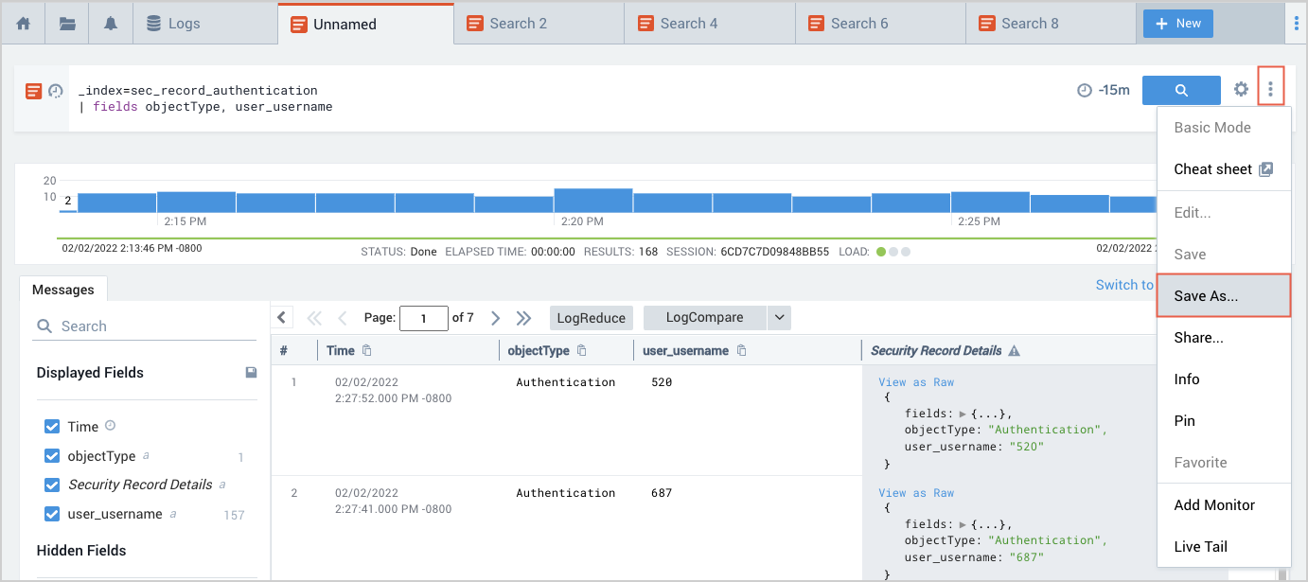Toggle the user_username field checkbox
Image resolution: width=1308 pixels, height=582 pixels.
pos(52,514)
